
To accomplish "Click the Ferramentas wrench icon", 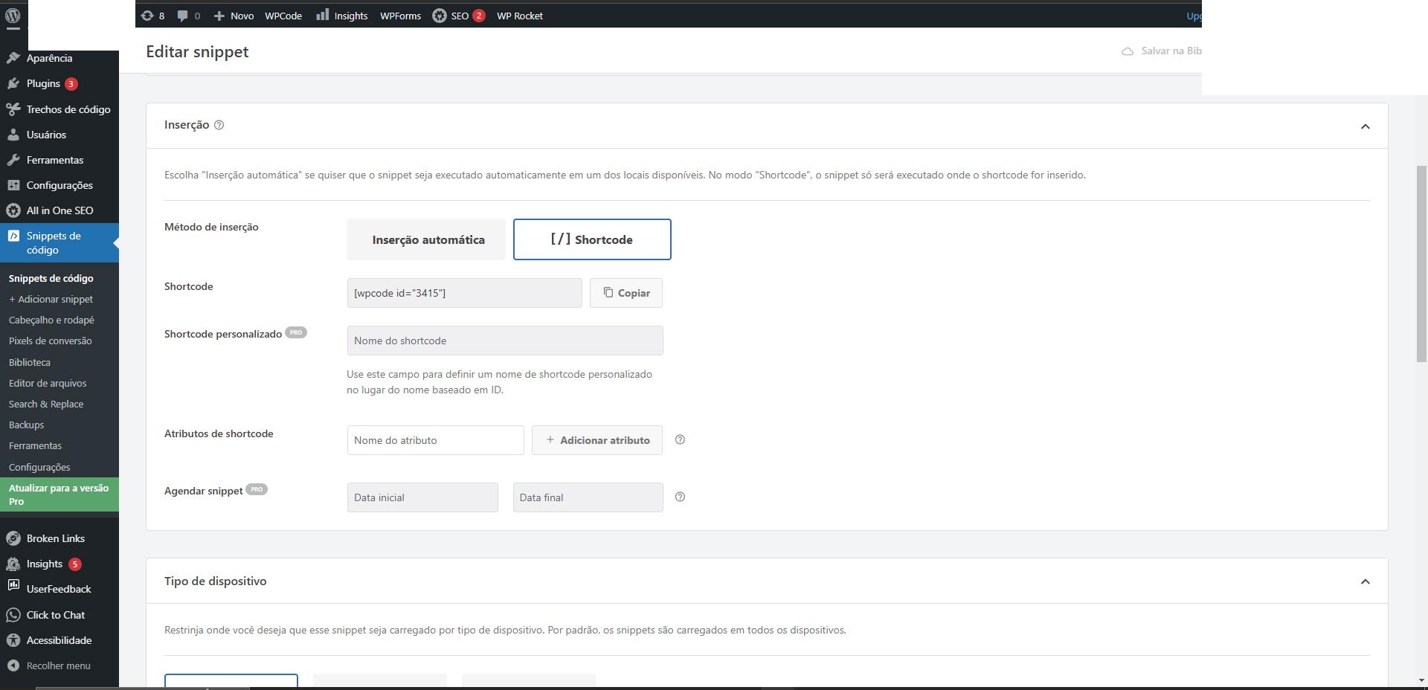I will (x=13, y=160).
